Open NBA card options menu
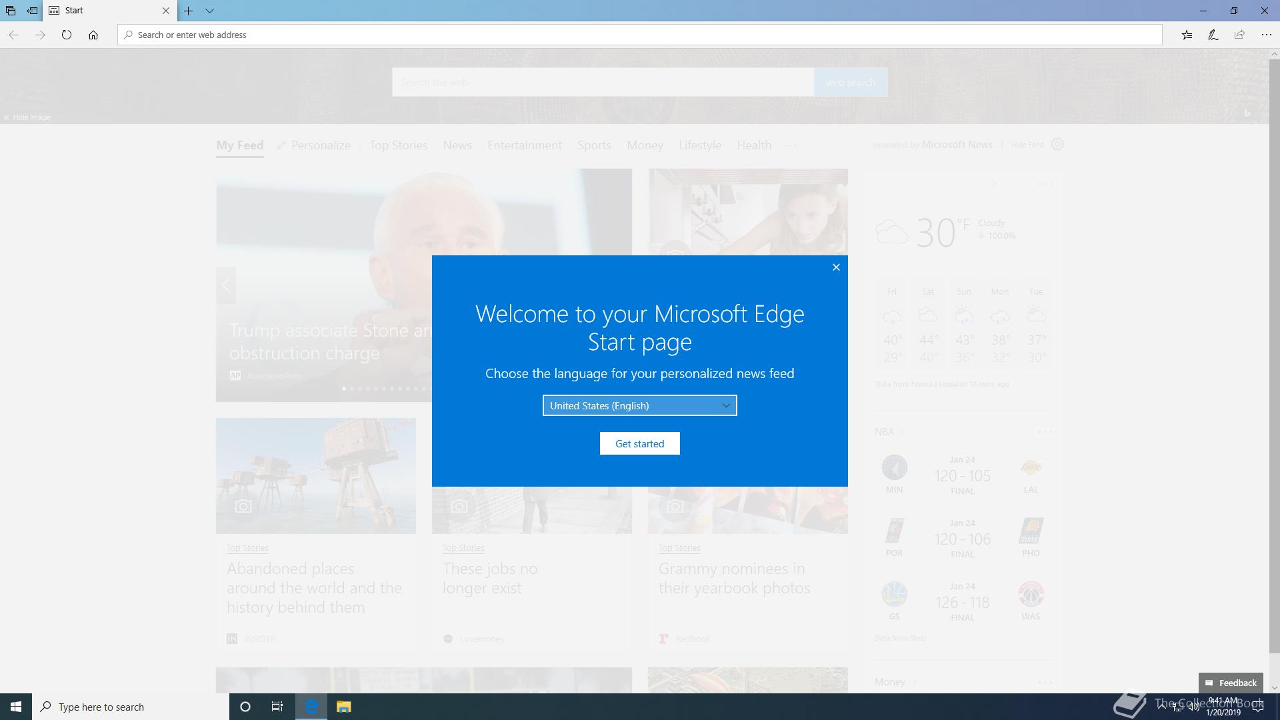The height and width of the screenshot is (720, 1280). point(1045,432)
